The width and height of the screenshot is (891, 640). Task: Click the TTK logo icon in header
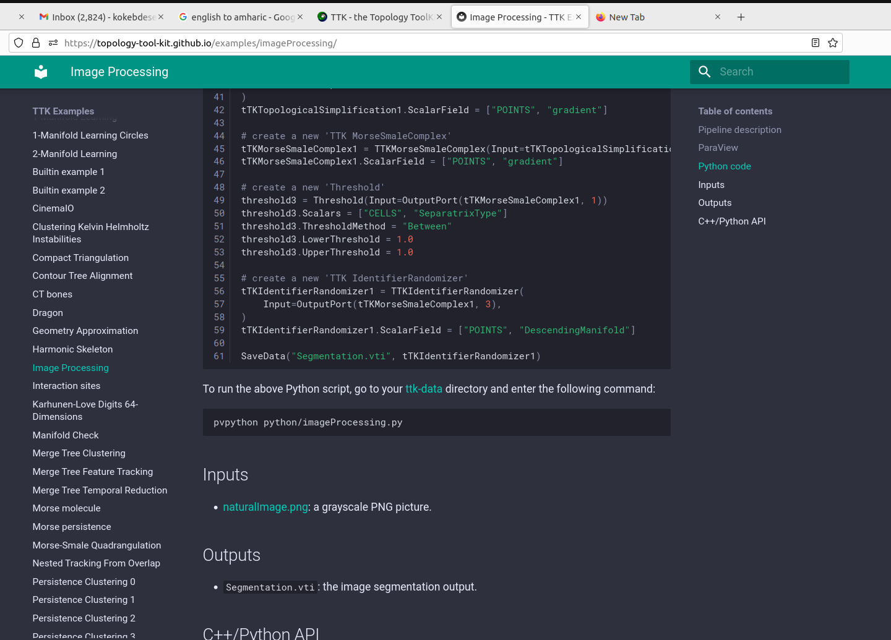tap(41, 72)
